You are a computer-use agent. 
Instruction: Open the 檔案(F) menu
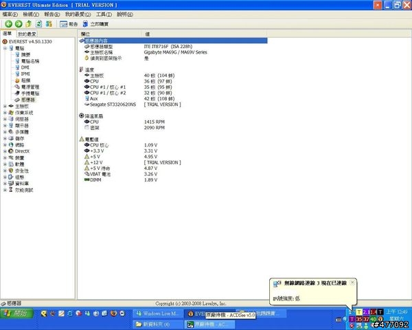(x=10, y=14)
